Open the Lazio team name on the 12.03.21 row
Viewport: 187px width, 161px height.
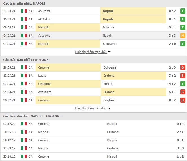(x=42, y=76)
